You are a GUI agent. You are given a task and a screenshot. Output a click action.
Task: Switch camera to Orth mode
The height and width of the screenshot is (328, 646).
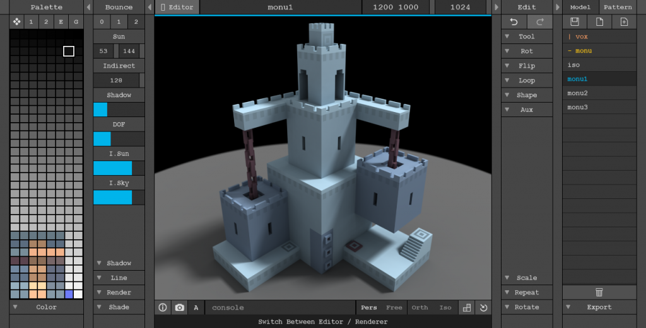point(420,307)
